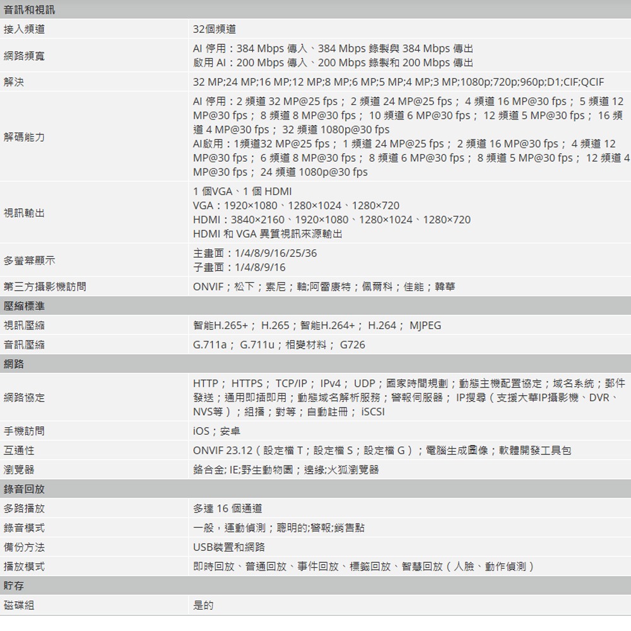Select the 網路協定 label
Screen dimensions: 631x631
pyautogui.click(x=24, y=397)
